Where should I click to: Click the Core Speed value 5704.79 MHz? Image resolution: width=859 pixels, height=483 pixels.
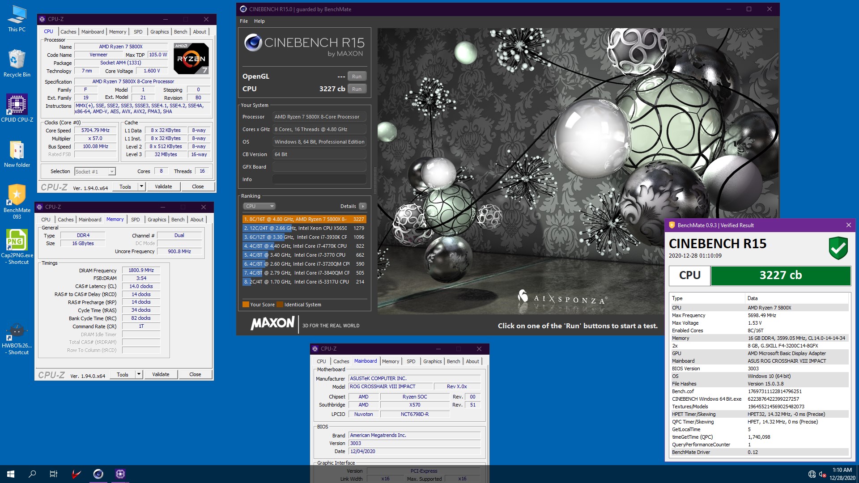[x=95, y=130]
